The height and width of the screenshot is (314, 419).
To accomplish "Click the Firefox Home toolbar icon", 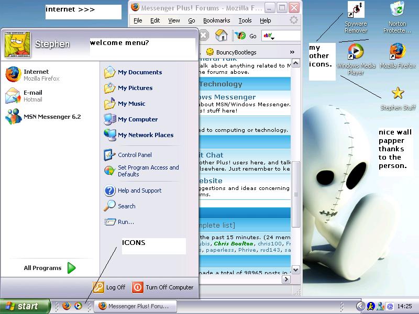I will point(222,36).
